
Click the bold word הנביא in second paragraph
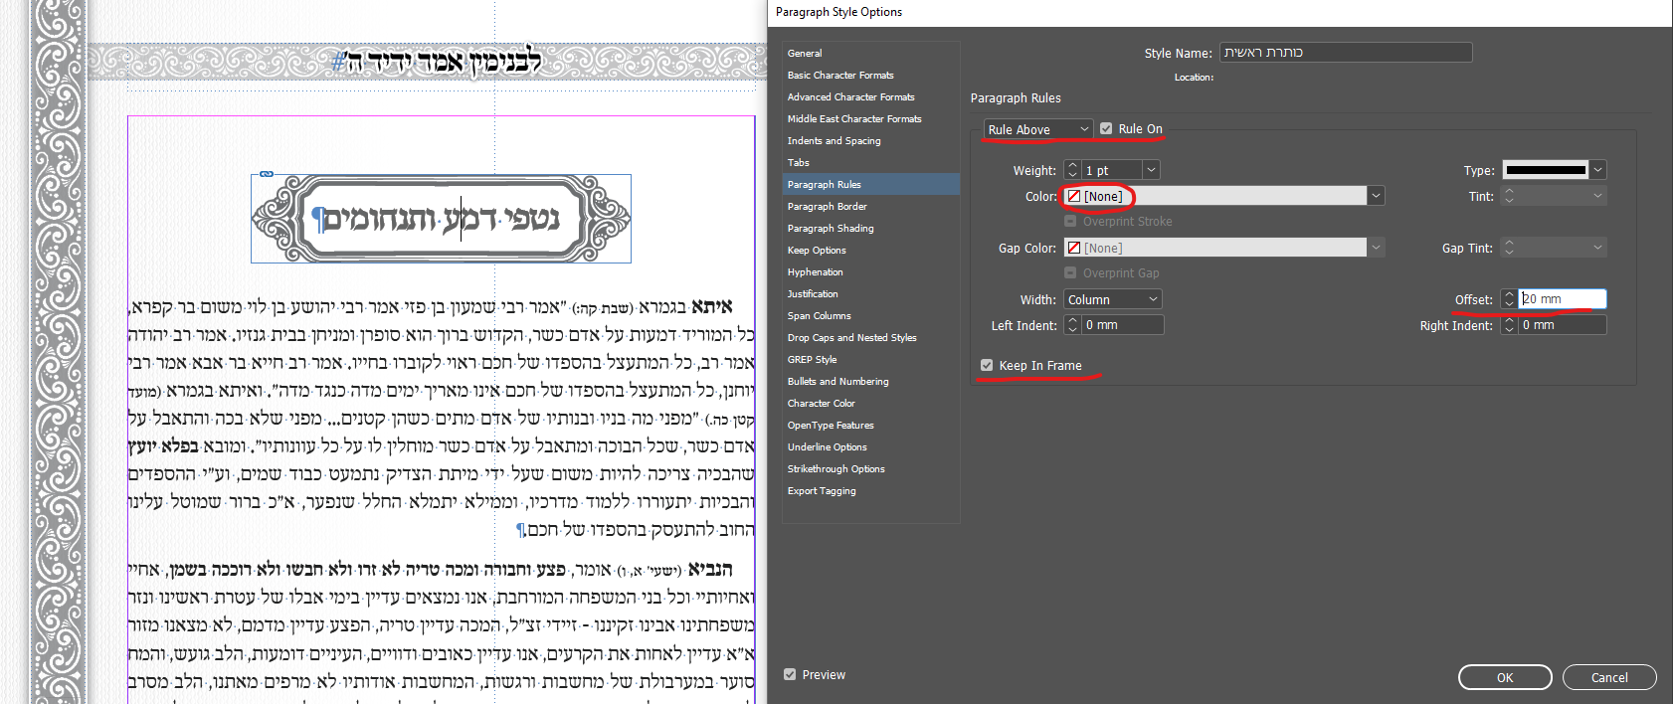pyautogui.click(x=710, y=569)
